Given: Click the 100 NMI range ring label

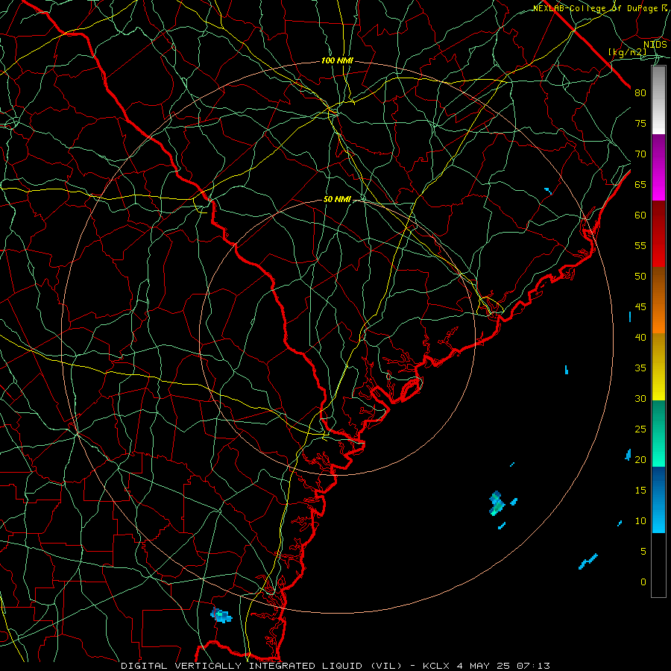Looking at the screenshot, I should (337, 61).
